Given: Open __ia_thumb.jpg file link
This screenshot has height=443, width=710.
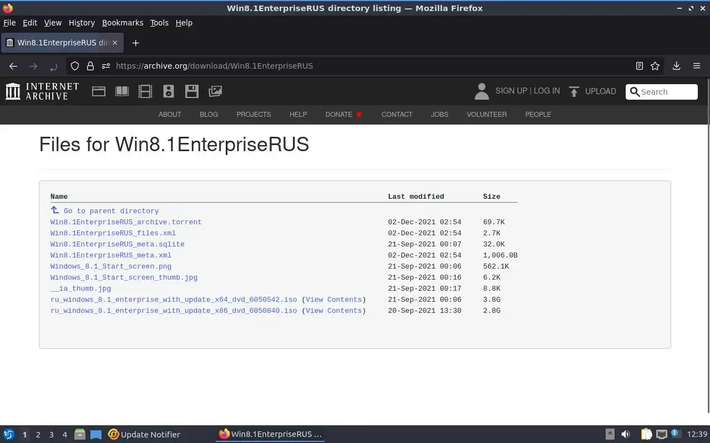Looking at the screenshot, I should [80, 289].
